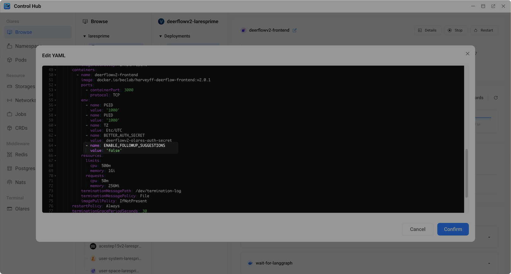The image size is (511, 274).
Task: Click the YAML editor vertical scrollbar
Action: [x=467, y=173]
